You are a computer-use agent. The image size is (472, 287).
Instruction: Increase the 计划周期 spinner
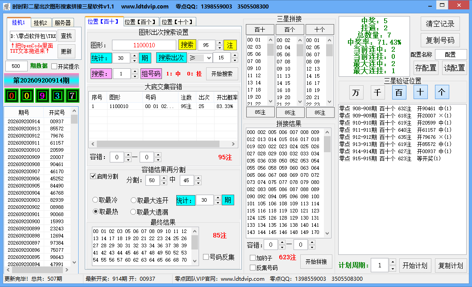(x=393, y=262)
